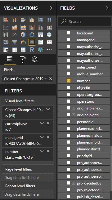Remove Closed Changes in 2019 from Fields well
Viewport: 112px width, 200px height.
[x=51, y=79]
